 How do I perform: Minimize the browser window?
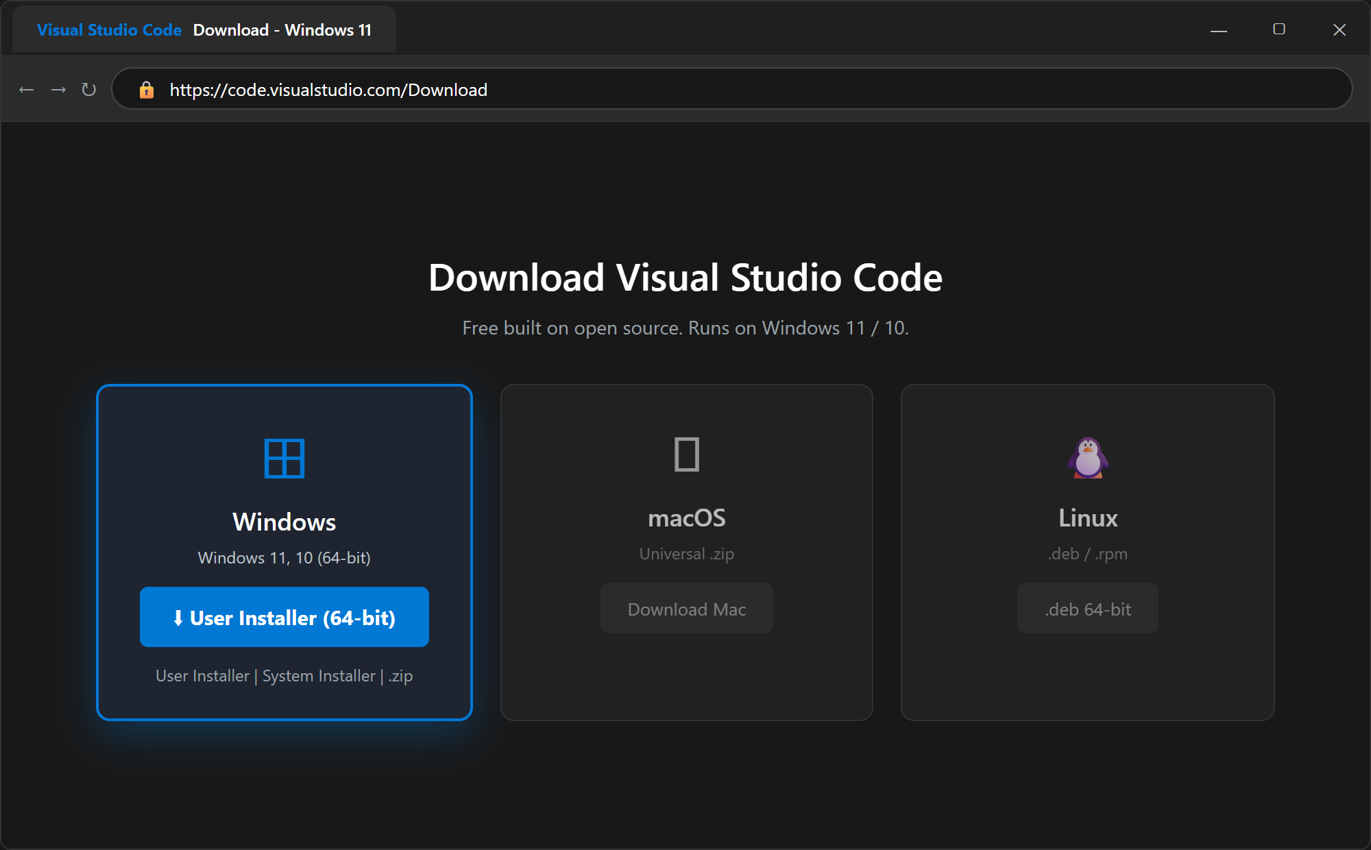[x=1219, y=30]
